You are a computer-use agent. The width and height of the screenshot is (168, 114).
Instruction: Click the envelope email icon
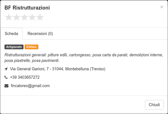(6, 86)
